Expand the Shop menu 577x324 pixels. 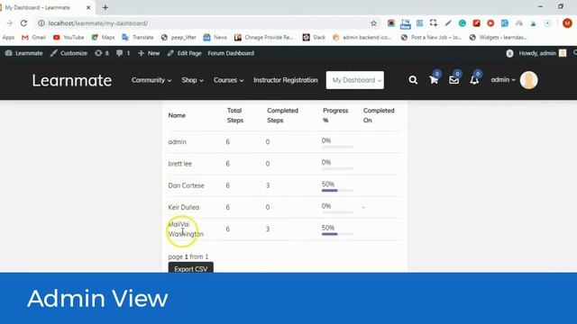tap(192, 80)
